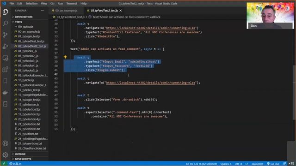This screenshot has height=166, width=296.
Task: Collapse the file_uploads folder
Action: click(x=30, y=27)
